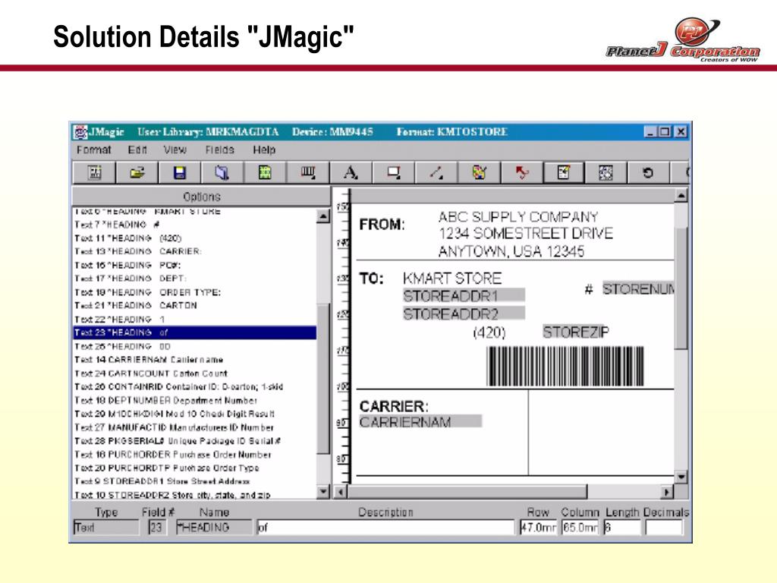Click the New Format toolbar icon

point(94,172)
